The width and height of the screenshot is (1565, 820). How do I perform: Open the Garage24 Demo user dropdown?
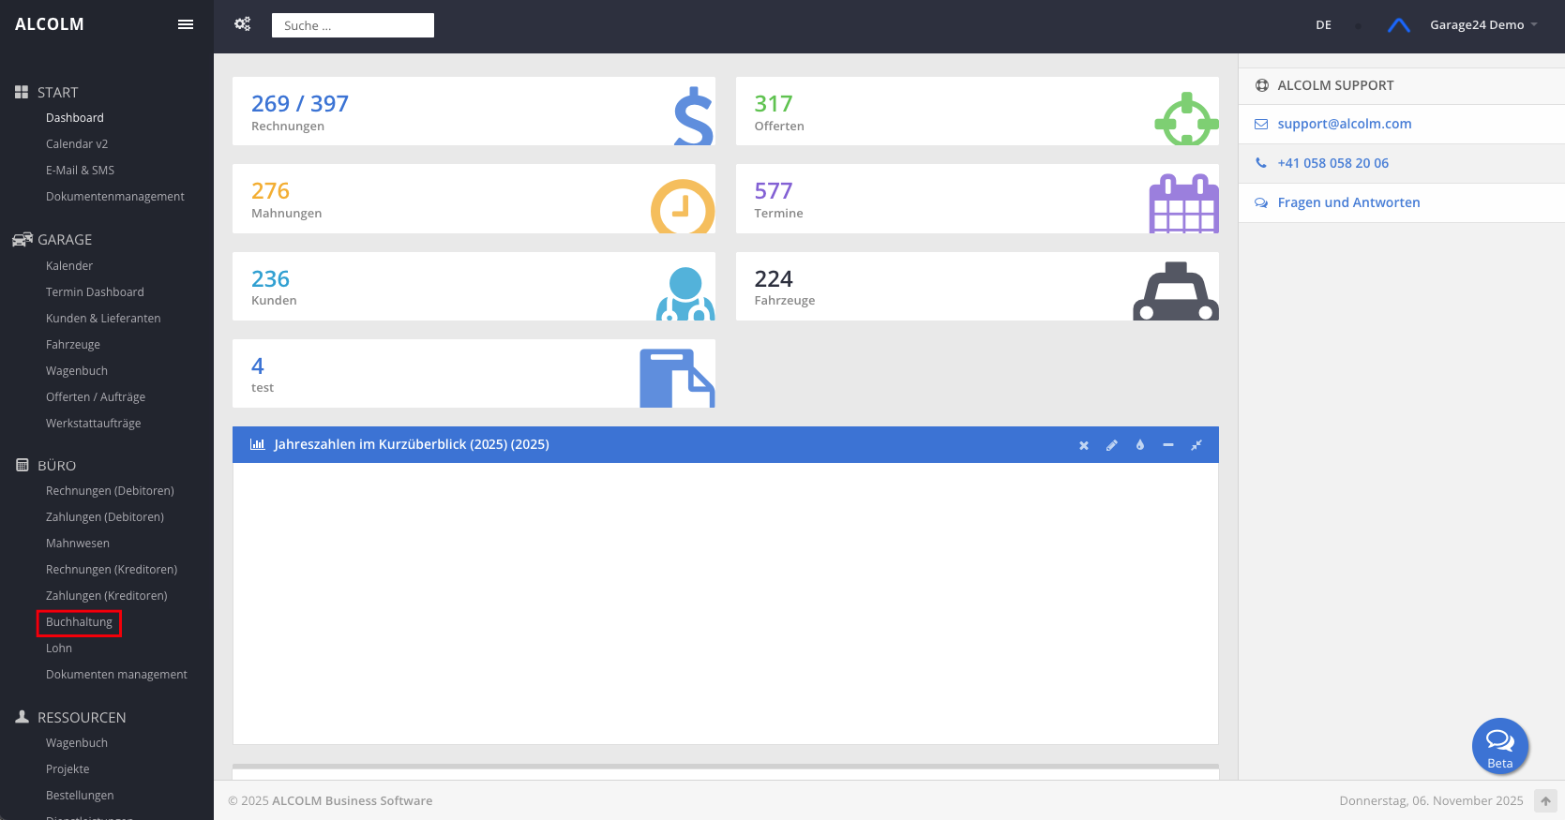click(1482, 25)
